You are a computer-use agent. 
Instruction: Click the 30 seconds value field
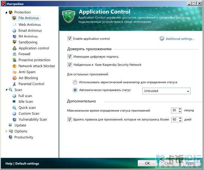click(175, 110)
